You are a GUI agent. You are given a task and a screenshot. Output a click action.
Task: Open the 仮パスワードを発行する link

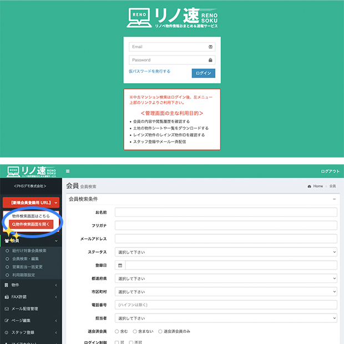point(149,72)
